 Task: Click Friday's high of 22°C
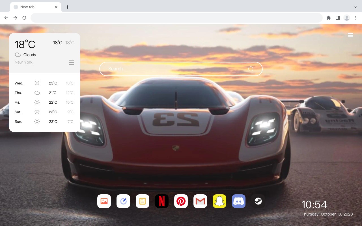pyautogui.click(x=53, y=102)
